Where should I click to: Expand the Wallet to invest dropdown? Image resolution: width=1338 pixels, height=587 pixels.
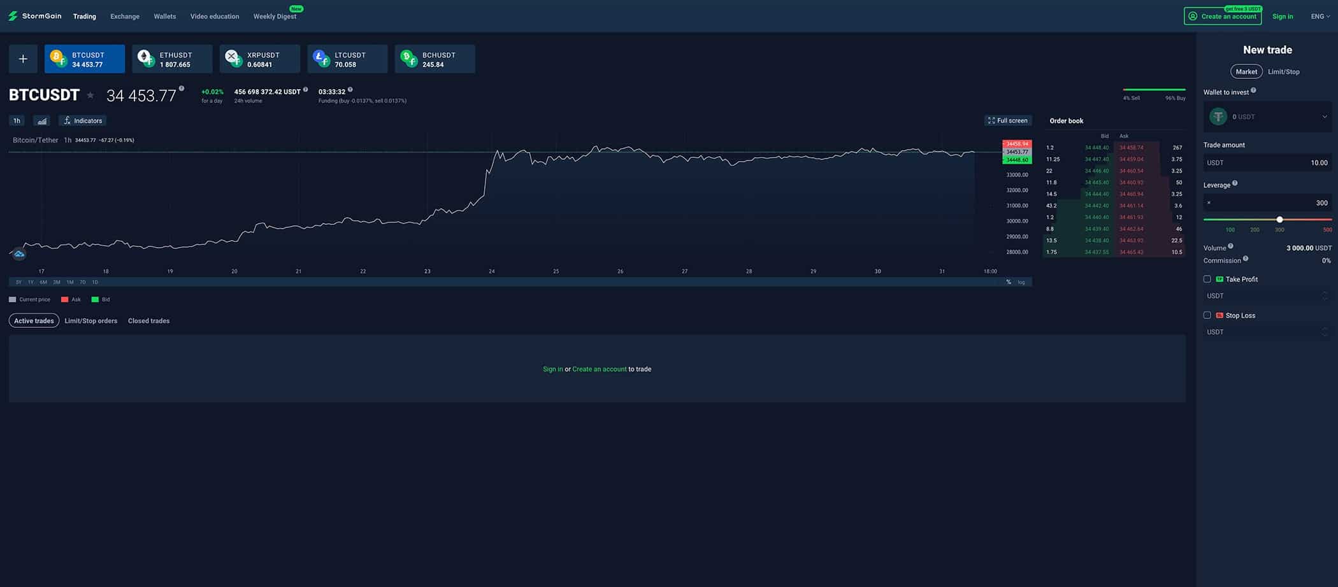(x=1267, y=117)
